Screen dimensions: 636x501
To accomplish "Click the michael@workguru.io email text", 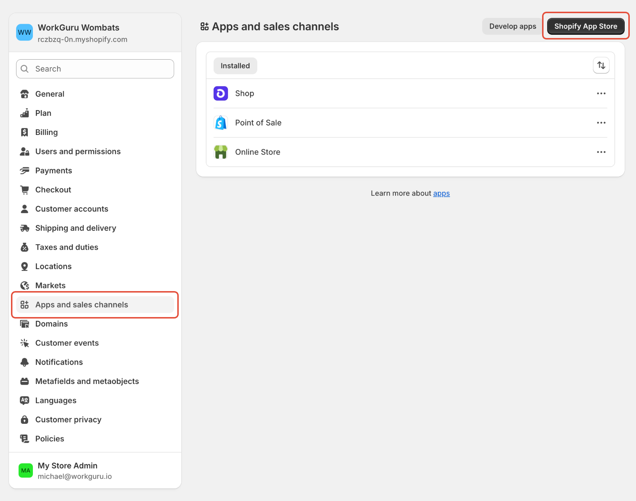I will [x=75, y=476].
